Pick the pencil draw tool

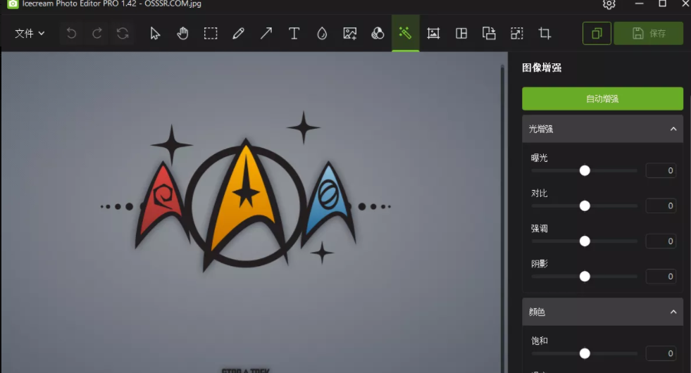click(x=238, y=33)
